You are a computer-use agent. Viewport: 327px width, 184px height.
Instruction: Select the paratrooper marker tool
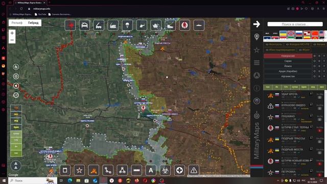coord(127,25)
